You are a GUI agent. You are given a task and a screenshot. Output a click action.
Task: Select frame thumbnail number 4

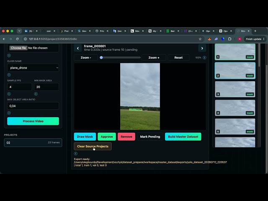(235, 108)
